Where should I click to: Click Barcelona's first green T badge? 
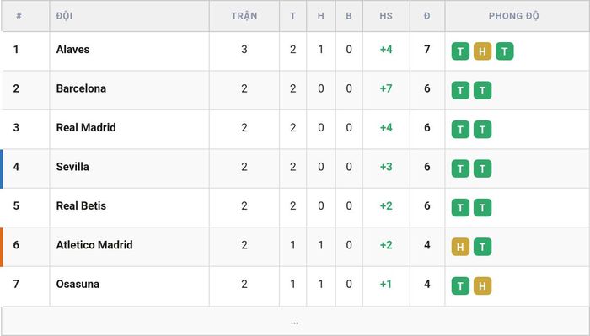[460, 91]
